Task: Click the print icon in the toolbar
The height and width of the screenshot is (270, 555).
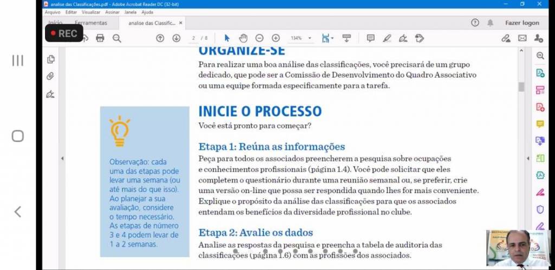Action: 100,38
